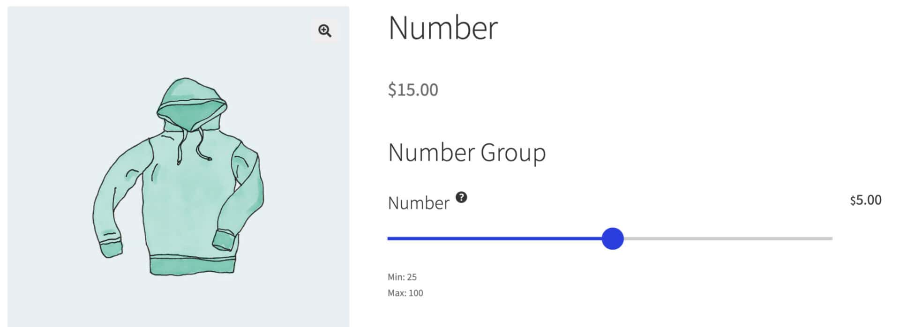Click the filled blue portion of the slider
900x327 pixels.
(x=492, y=239)
